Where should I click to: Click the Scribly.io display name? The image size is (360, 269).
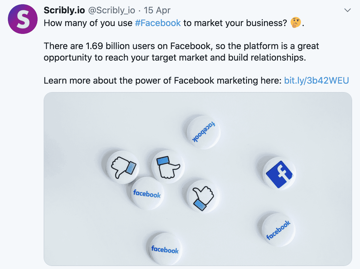point(65,10)
